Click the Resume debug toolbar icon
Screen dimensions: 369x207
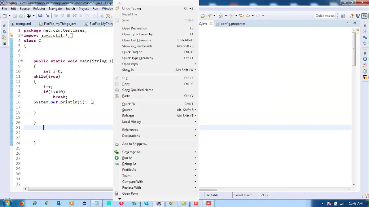[x=56, y=16]
